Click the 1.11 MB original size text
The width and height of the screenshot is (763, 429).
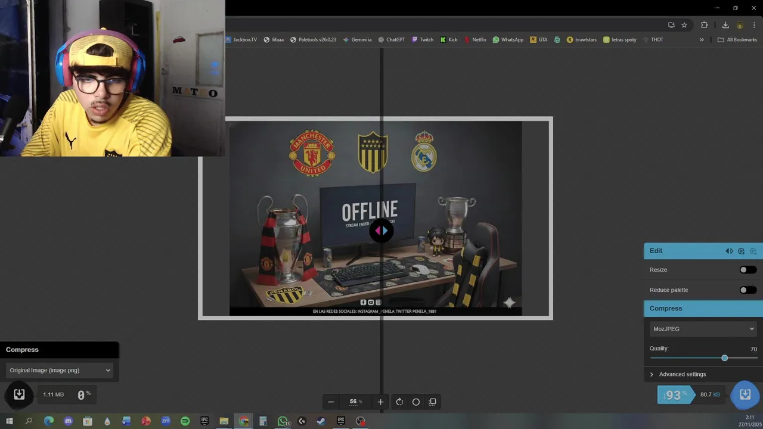53,394
